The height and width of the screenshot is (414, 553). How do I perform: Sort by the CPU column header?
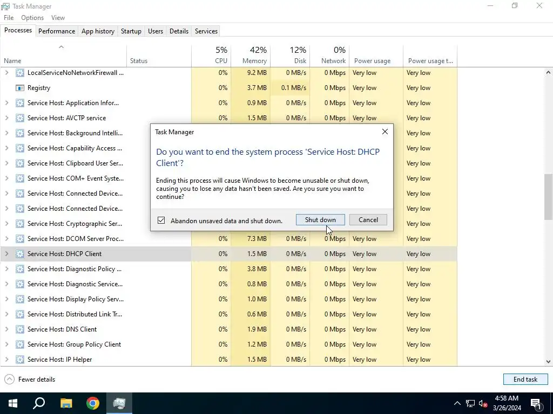coord(211,56)
